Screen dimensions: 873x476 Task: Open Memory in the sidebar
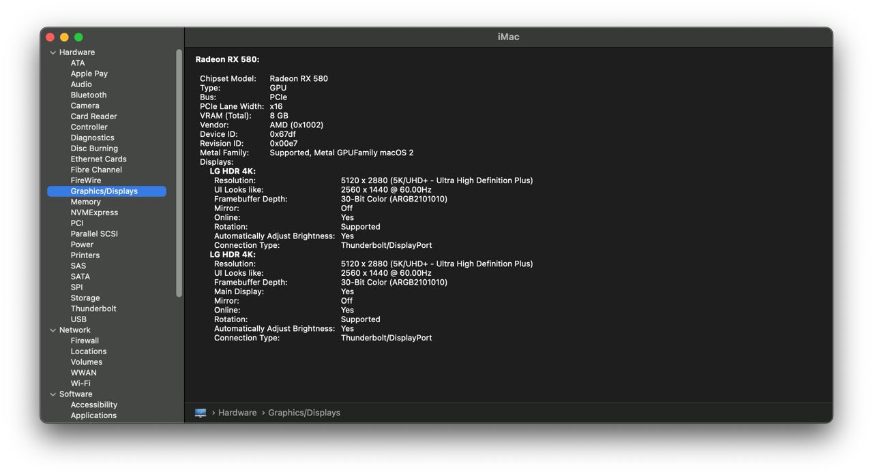(x=85, y=202)
